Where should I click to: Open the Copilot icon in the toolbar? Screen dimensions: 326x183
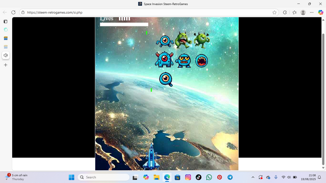(320, 12)
